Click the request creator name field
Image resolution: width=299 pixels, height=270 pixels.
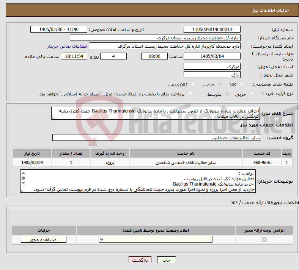pyautogui.click(x=165, y=46)
